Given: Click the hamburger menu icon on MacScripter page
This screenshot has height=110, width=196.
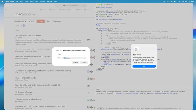Looking at the screenshot, I should [6, 10].
